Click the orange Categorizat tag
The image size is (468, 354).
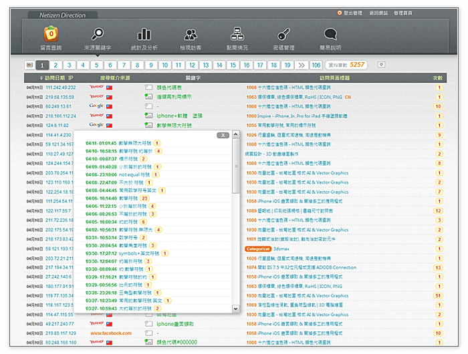coord(258,248)
